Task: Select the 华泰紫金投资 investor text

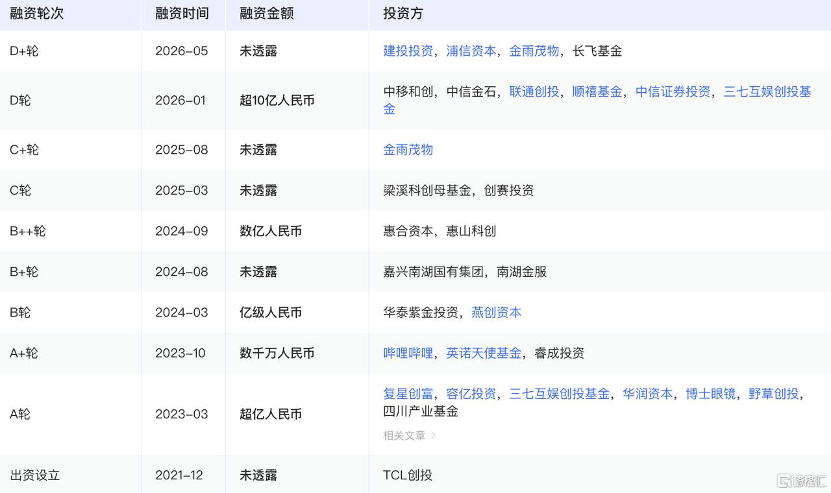Action: [421, 312]
